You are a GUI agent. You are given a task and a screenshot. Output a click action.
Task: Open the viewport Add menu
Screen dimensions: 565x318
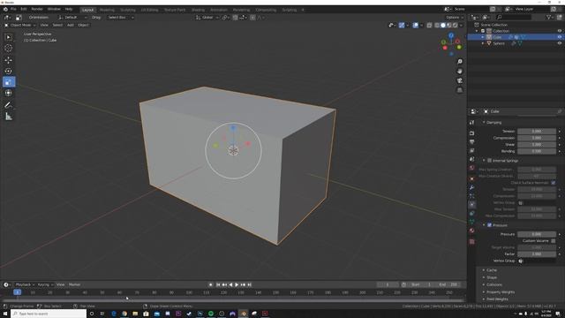point(71,26)
